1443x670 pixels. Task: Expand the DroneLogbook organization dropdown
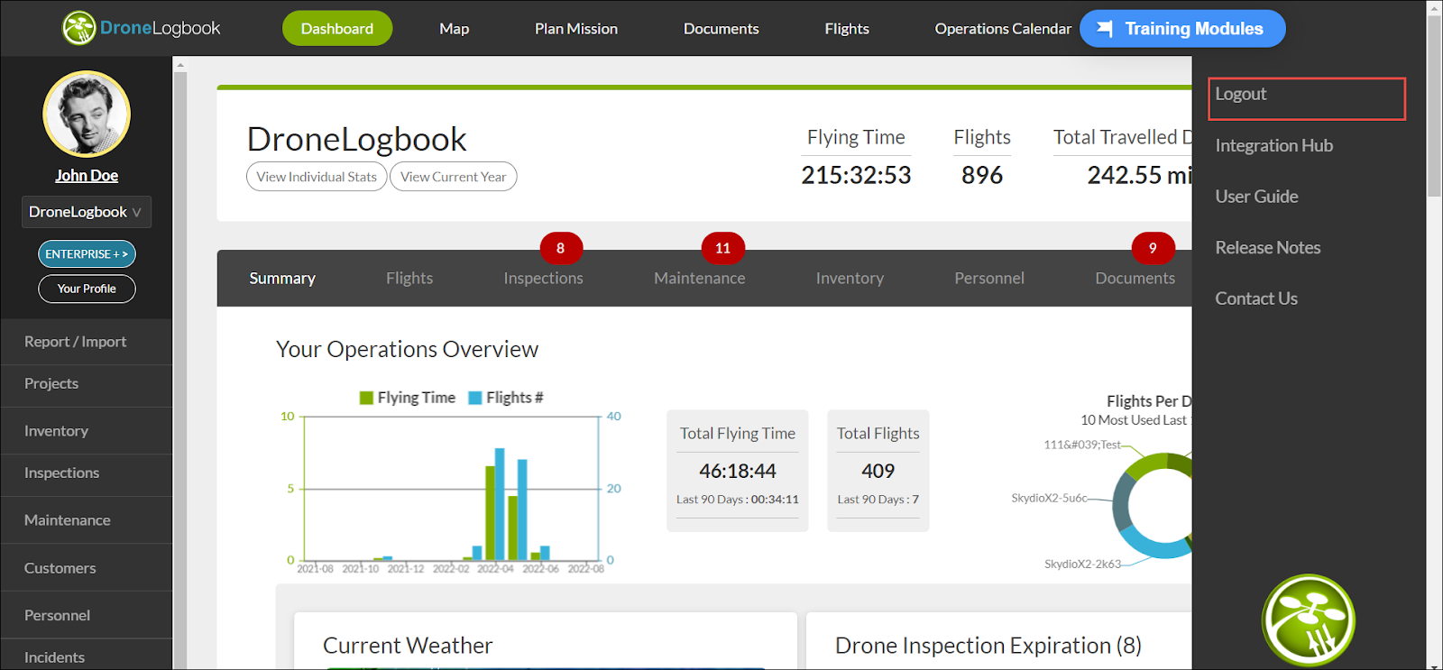pyautogui.click(x=87, y=212)
